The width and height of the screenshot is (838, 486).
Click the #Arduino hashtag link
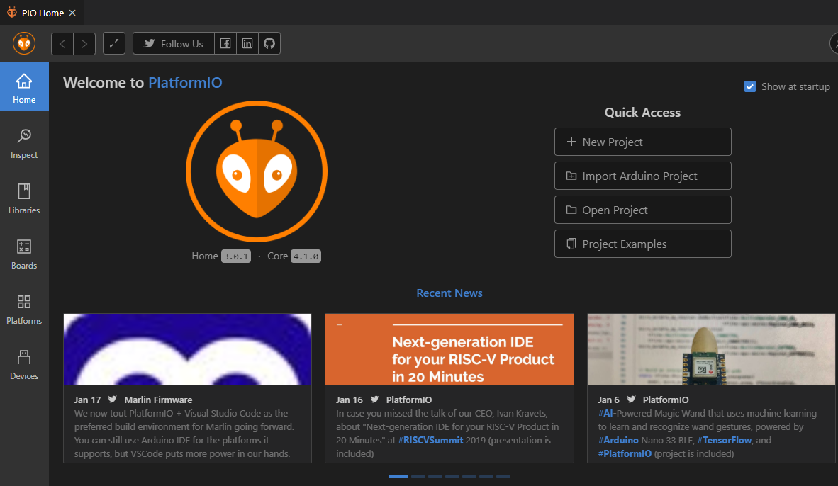(x=618, y=441)
